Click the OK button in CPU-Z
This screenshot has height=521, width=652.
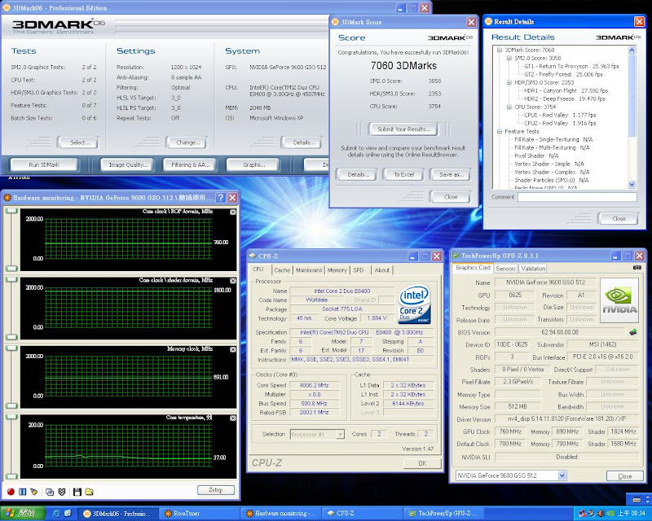click(x=422, y=463)
